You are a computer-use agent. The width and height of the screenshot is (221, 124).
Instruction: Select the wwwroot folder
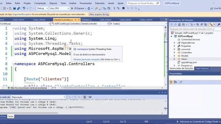click(185, 49)
